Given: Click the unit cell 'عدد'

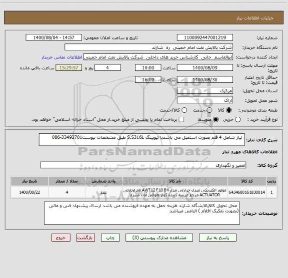Looking at the screenshot, I should pyautogui.click(x=103, y=192).
